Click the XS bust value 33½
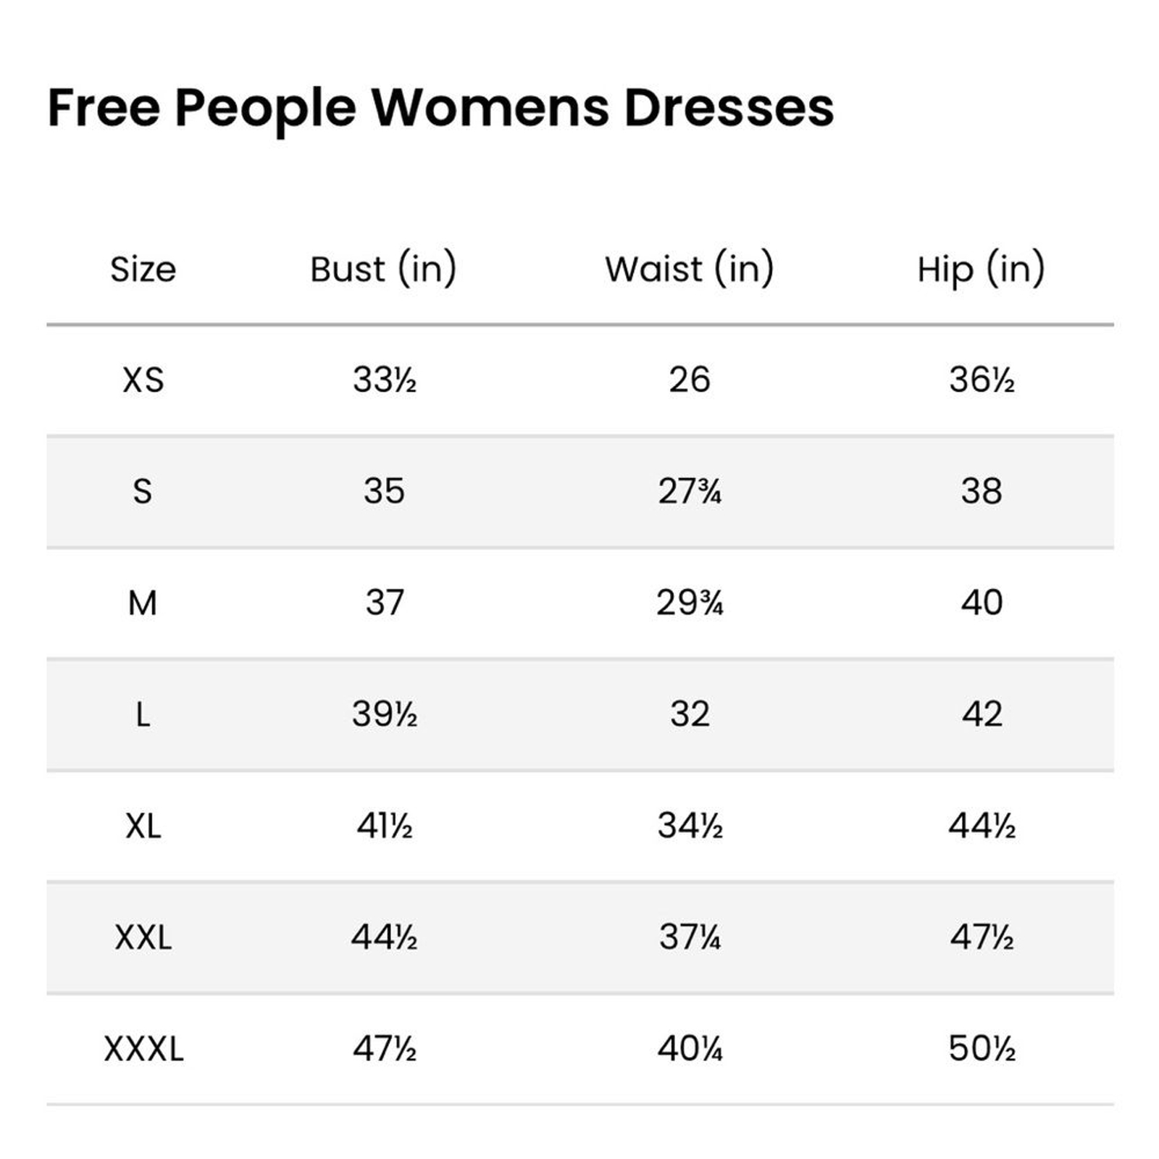1159x1159 pixels. [384, 380]
